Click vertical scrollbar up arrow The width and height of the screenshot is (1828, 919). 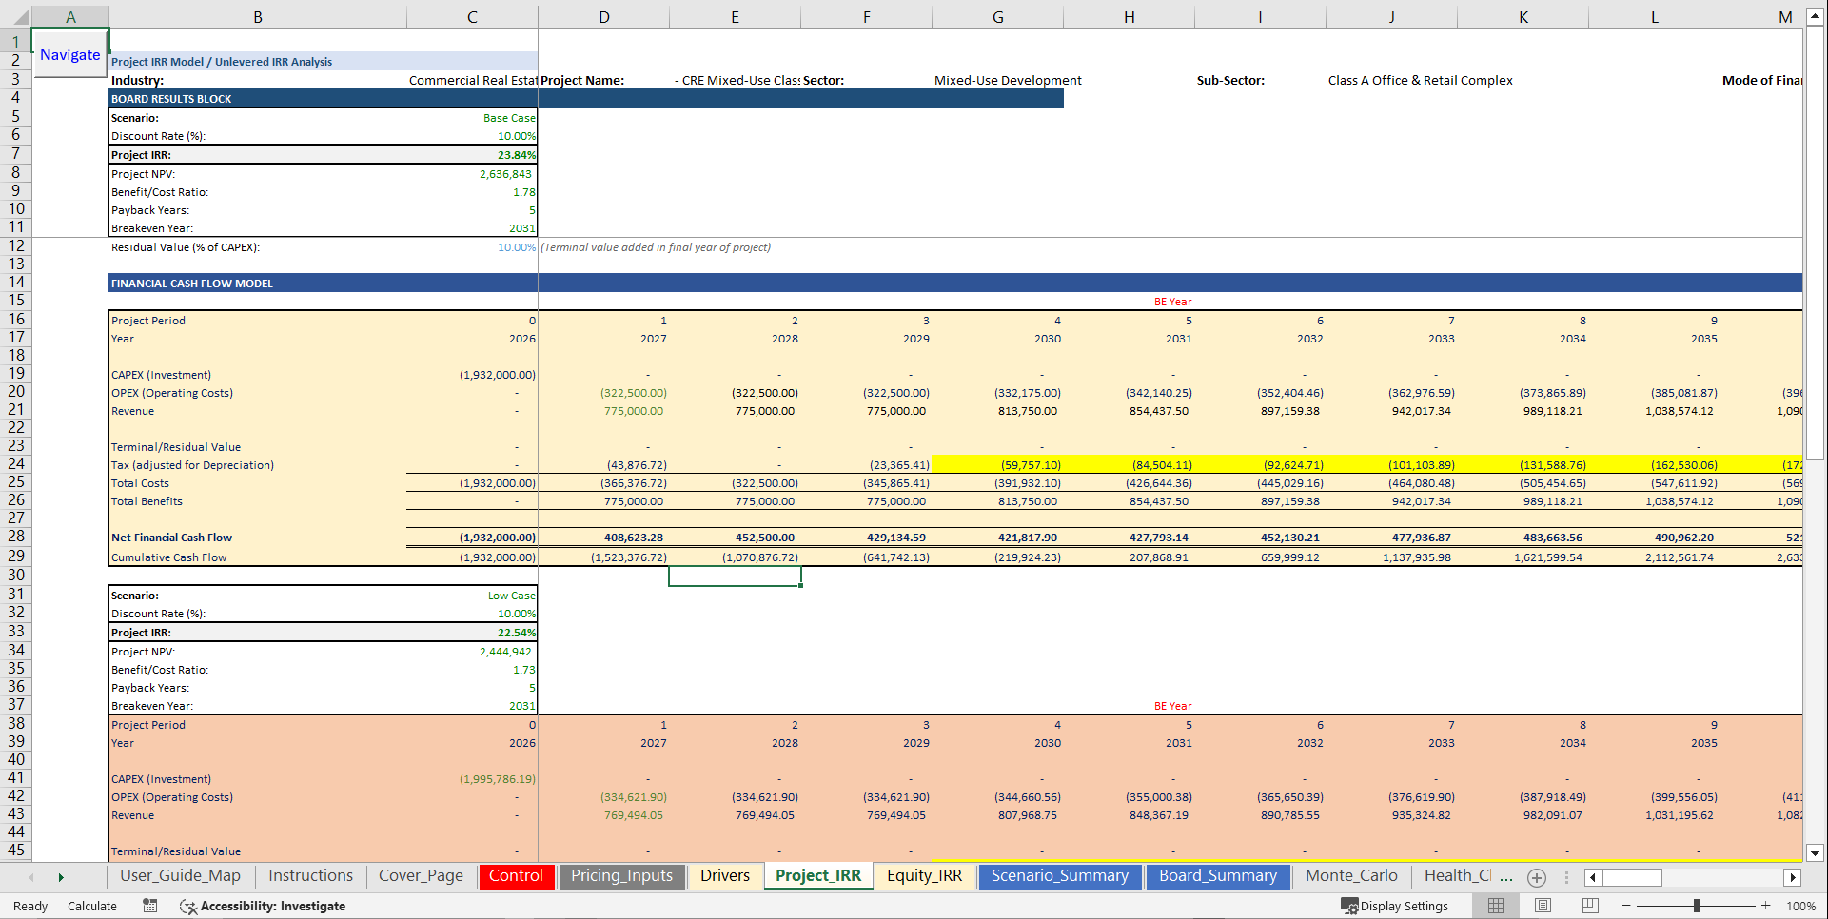tap(1815, 17)
